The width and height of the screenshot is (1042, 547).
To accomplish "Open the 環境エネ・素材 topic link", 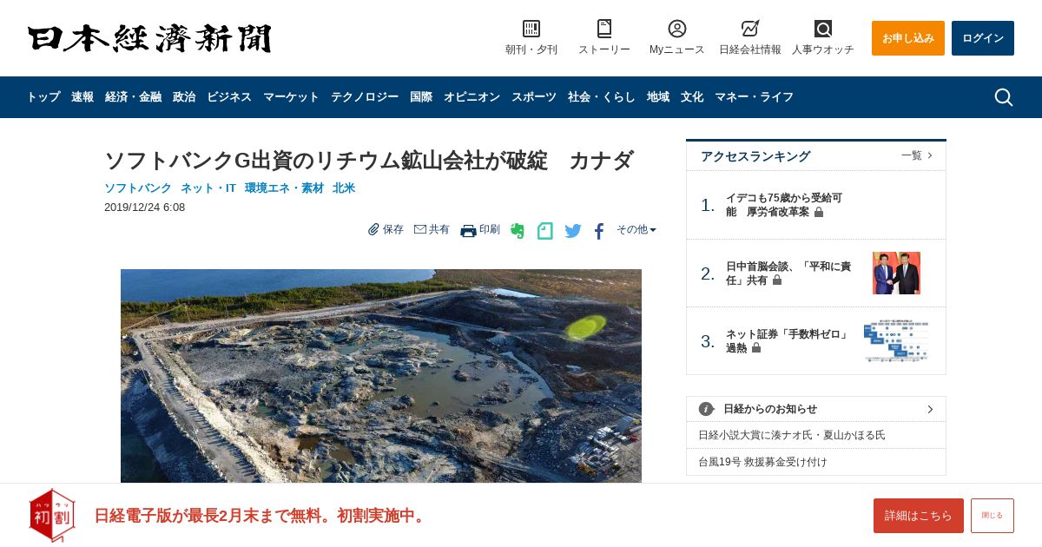I will click(x=284, y=188).
